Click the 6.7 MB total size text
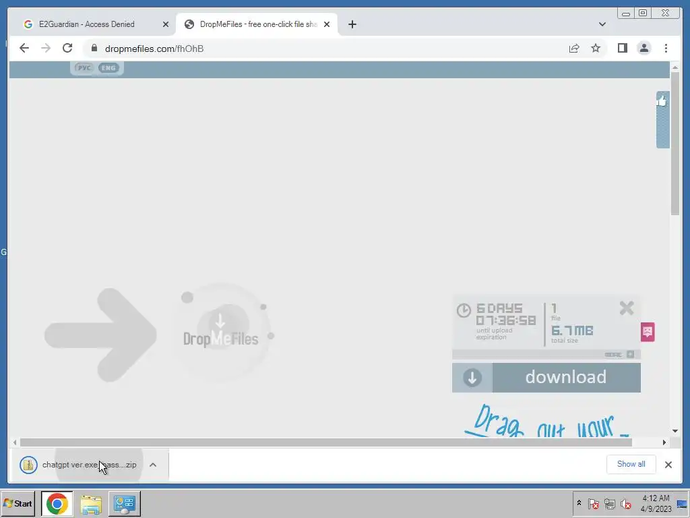Screen dimensions: 690x518 (572, 330)
